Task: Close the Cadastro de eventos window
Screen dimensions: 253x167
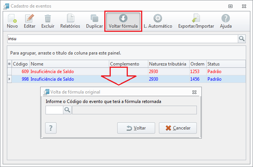Action: tap(244, 6)
